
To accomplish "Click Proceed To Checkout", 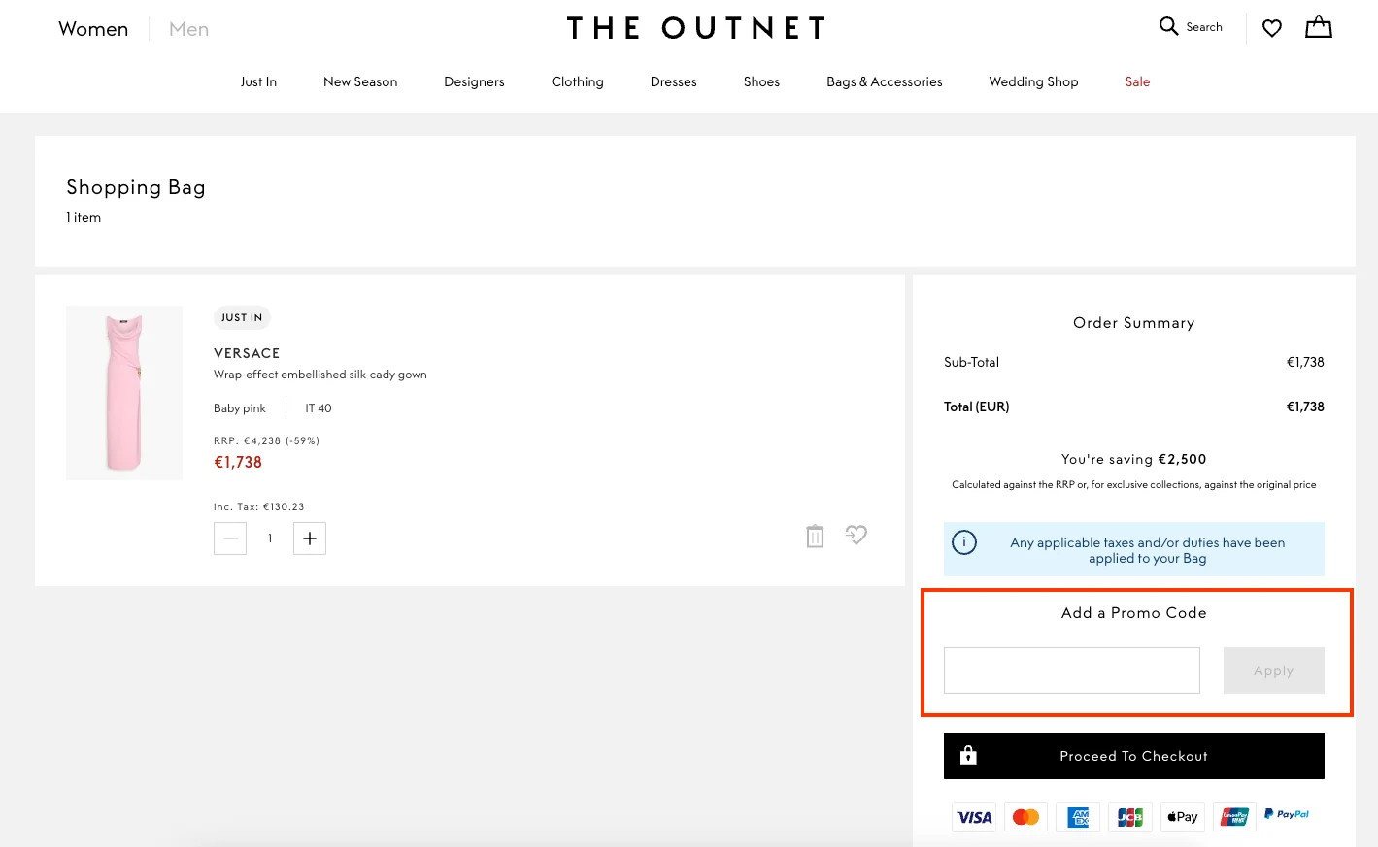I will [1133, 756].
